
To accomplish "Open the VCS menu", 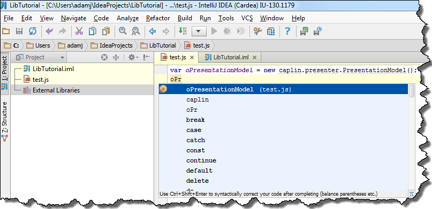I will [247, 18].
